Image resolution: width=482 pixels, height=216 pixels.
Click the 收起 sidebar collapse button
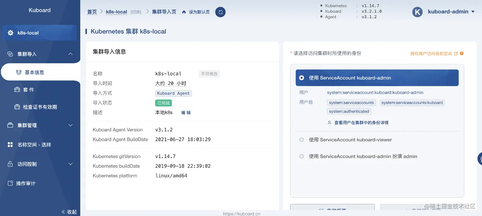pos(69,212)
